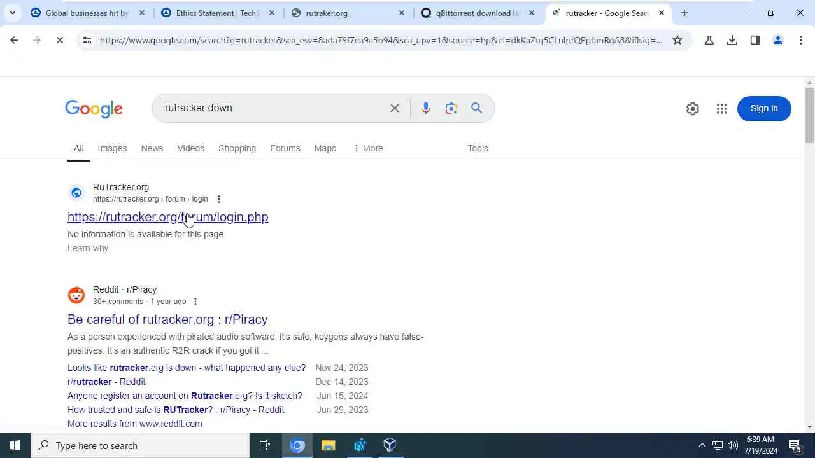This screenshot has height=458, width=815.
Task: Click the Sign in button
Action: (764, 108)
